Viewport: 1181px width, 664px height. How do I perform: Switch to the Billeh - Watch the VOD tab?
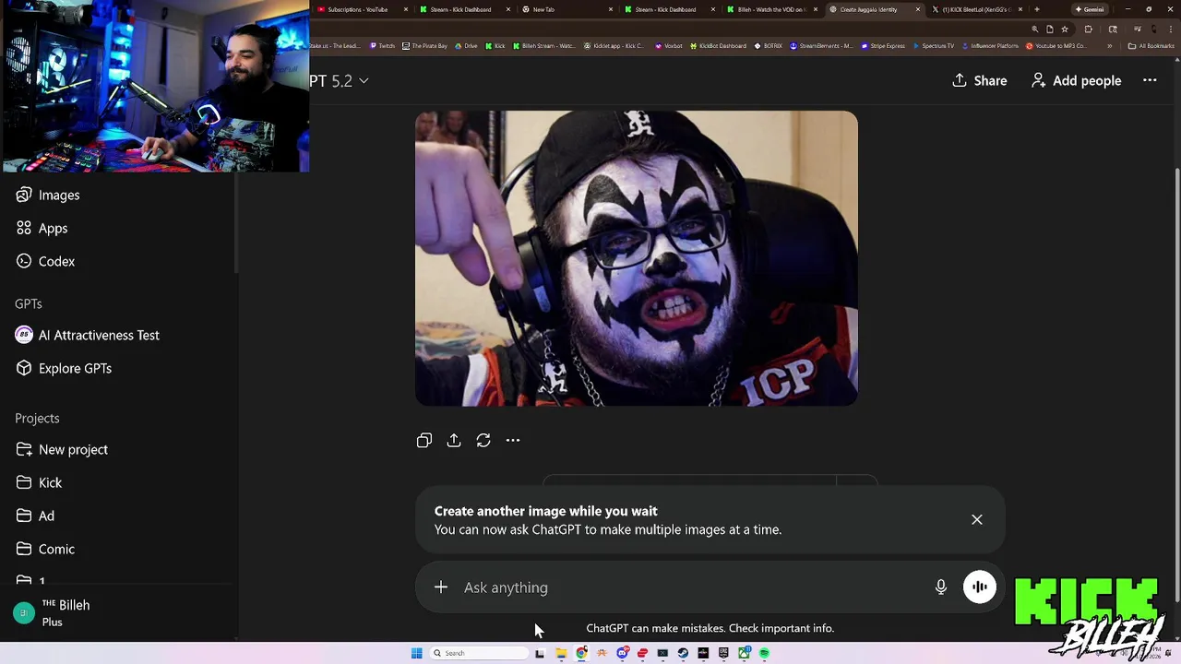tap(771, 9)
